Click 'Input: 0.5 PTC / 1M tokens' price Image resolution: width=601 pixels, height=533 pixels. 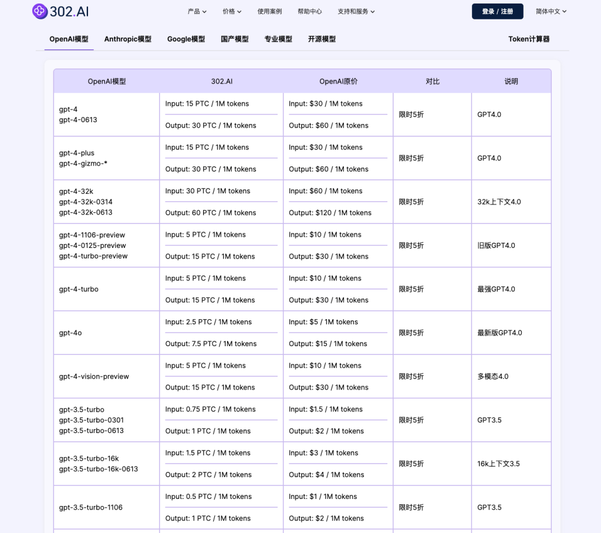pyautogui.click(x=208, y=497)
